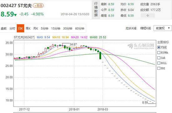The image size is (172, 113).
Task: Enable the BOLL indicator checkbox
Action: [x=159, y=63]
